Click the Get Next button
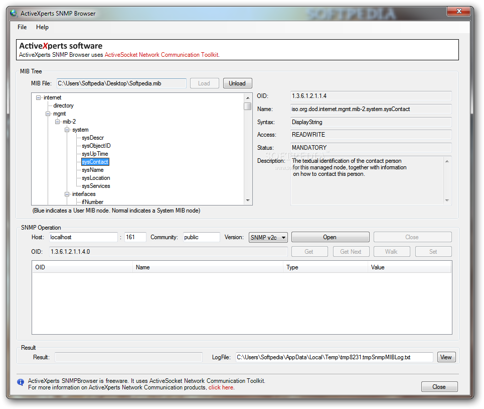Screen dimensions: 484x409 [351, 252]
